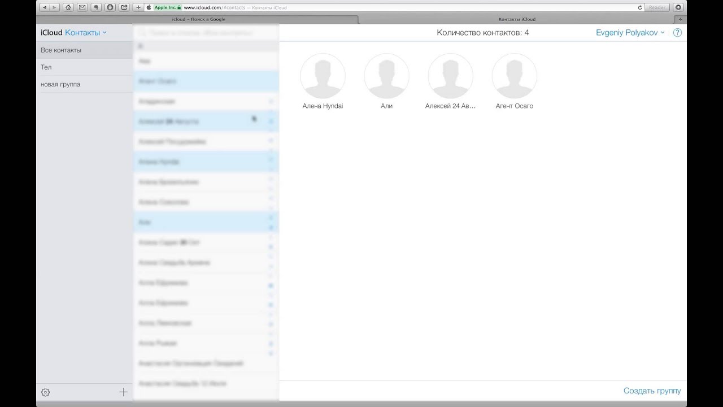
Task: Click the 'iCloud' label in the header
Action: (x=51, y=33)
